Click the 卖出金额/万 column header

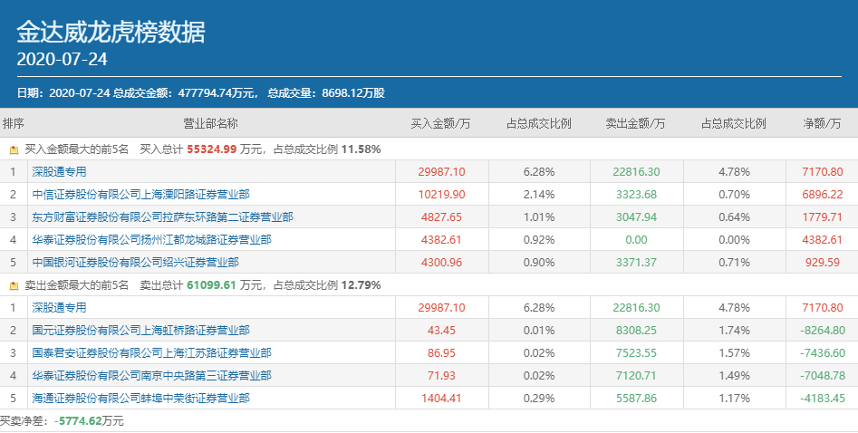pyautogui.click(x=635, y=123)
